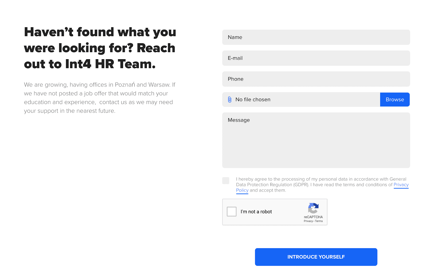Open the underlined "Privacy" link in consent text

point(401,185)
